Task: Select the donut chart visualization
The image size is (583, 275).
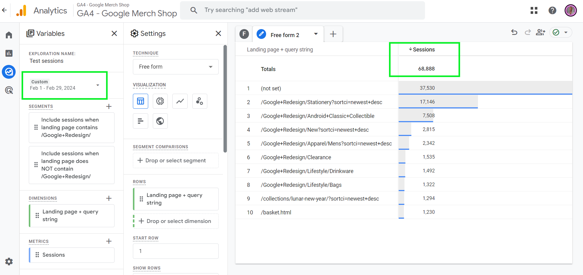Action: (x=160, y=101)
